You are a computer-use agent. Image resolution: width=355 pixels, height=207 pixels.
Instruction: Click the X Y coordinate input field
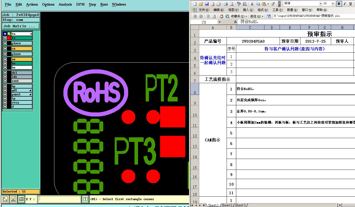[x=59, y=199]
